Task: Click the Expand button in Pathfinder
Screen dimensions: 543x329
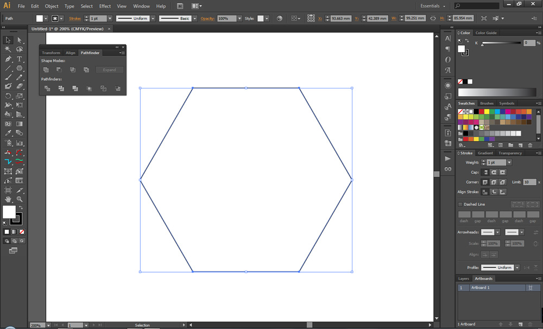Action: coord(109,69)
